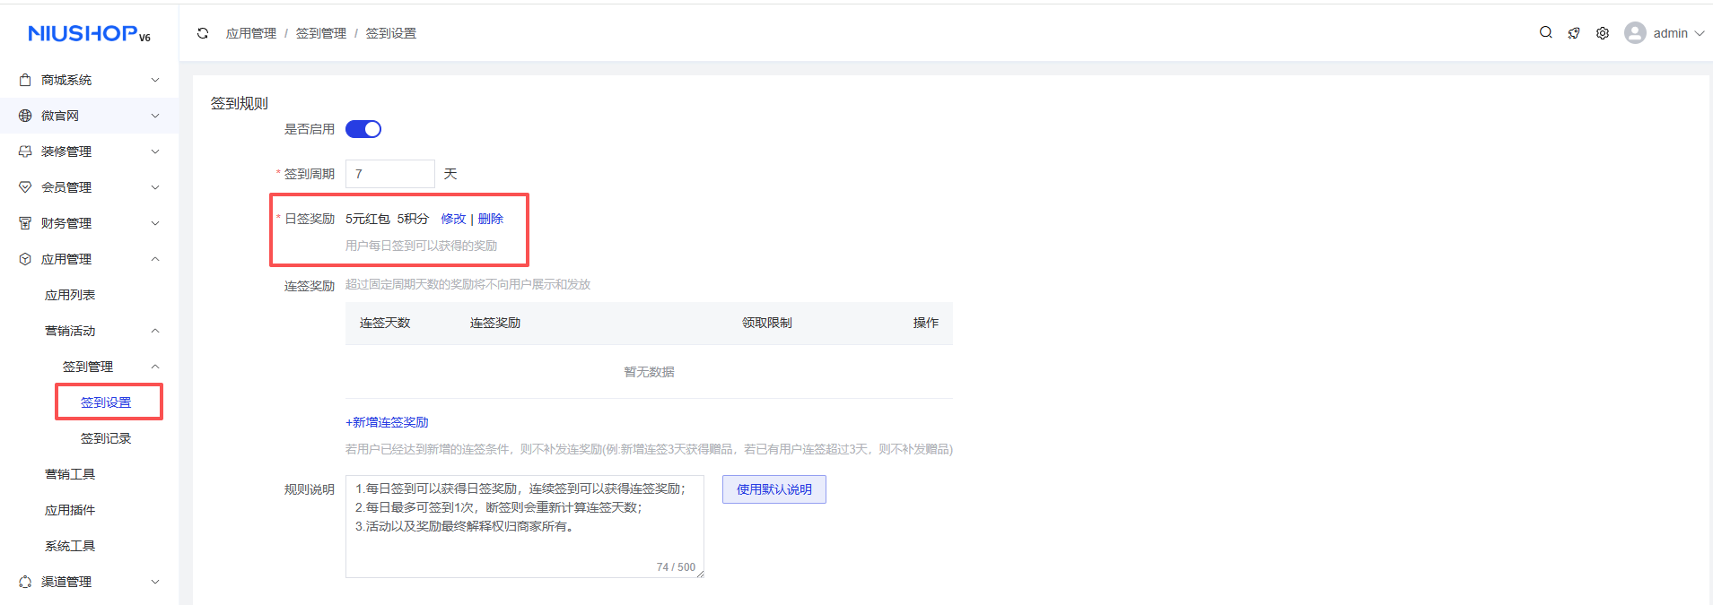1713x605 pixels.
Task: Open the settings gear icon in header
Action: [1603, 33]
